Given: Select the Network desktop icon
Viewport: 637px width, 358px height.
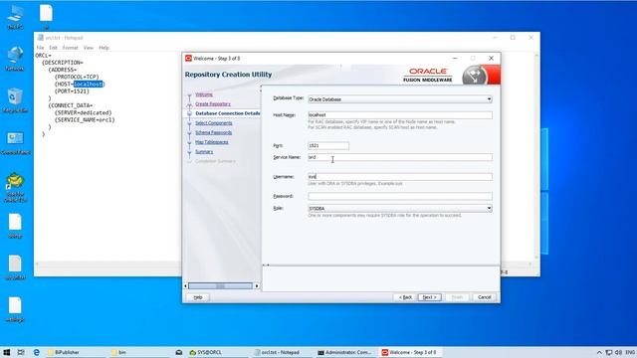Looking at the screenshot, I should click(x=16, y=59).
